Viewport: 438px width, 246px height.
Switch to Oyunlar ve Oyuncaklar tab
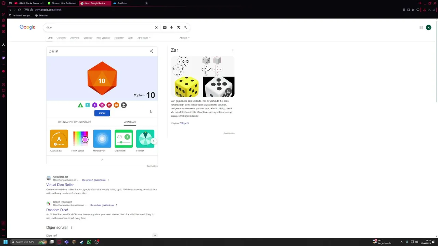coord(74,122)
